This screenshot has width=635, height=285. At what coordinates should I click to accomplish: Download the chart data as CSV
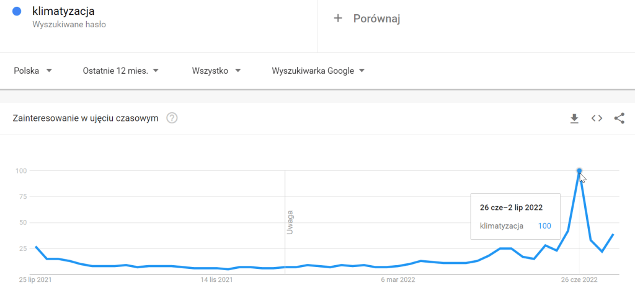tap(574, 118)
